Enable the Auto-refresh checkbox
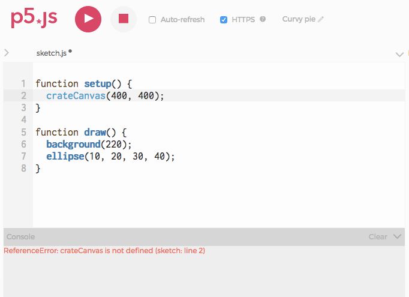The width and height of the screenshot is (409, 297). tap(152, 20)
